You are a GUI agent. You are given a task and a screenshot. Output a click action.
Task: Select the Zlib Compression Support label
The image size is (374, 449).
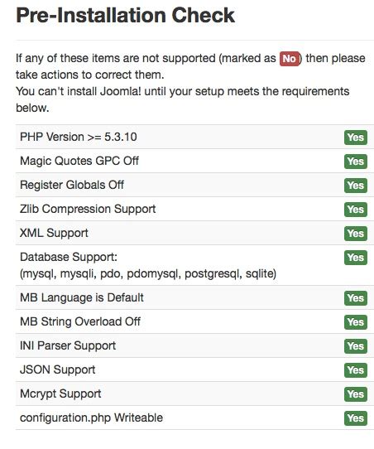(88, 210)
